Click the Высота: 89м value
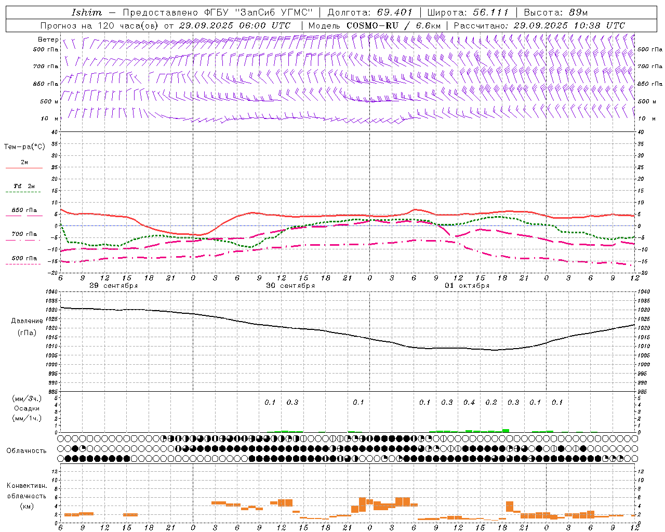This screenshot has width=665, height=532. click(x=555, y=12)
